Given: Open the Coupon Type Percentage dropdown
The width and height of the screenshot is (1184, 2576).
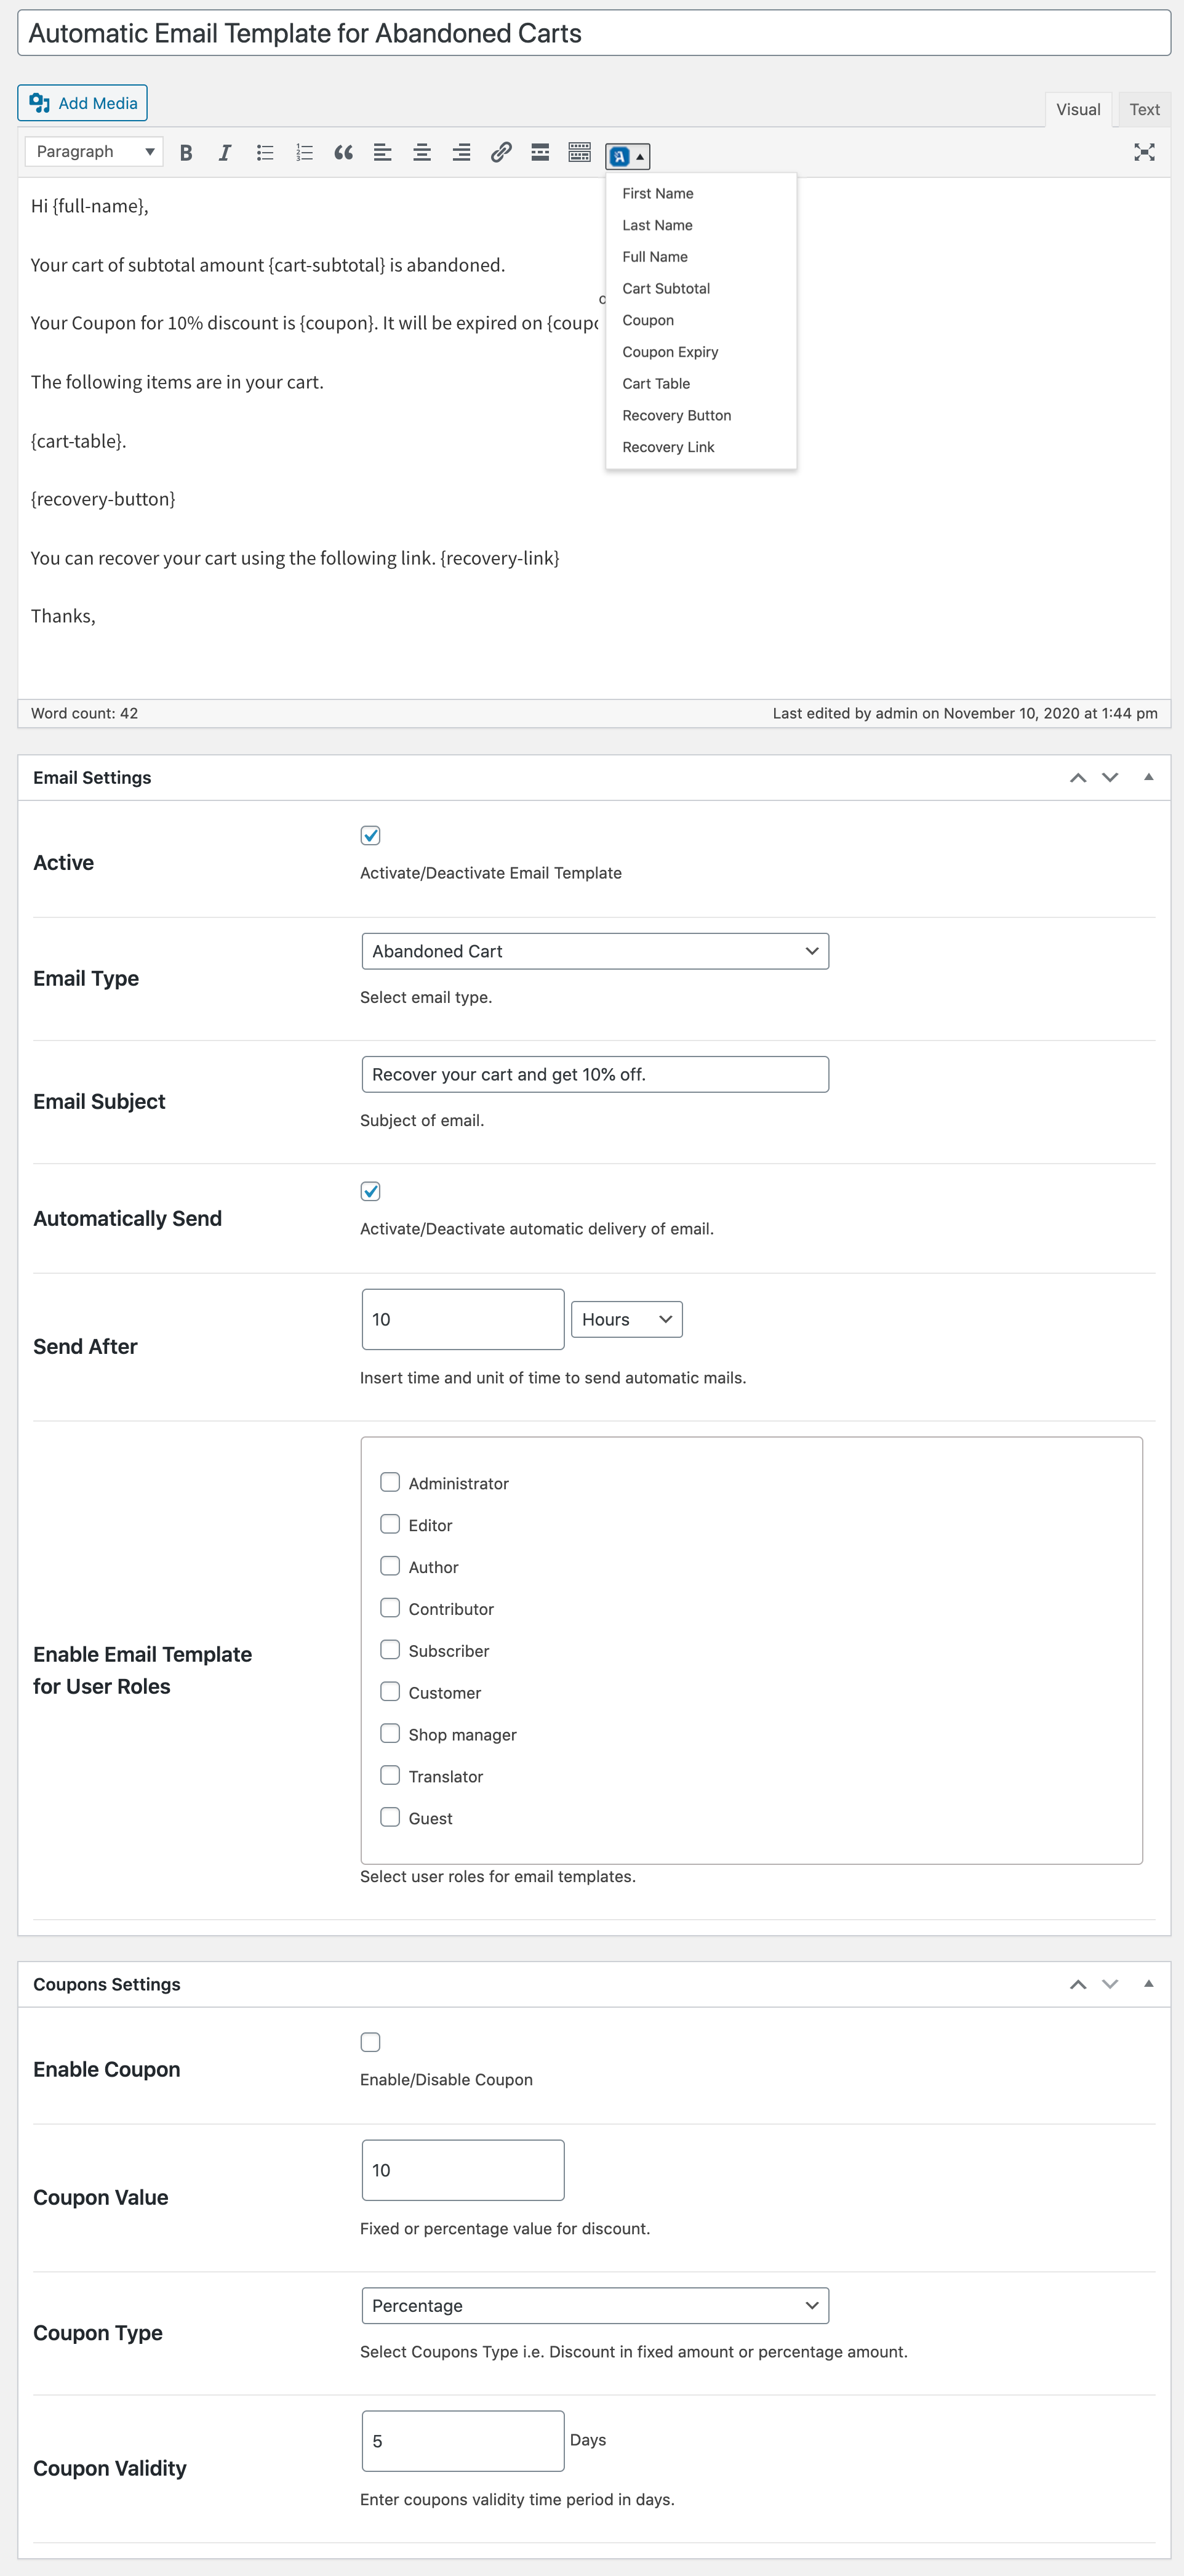Looking at the screenshot, I should pos(594,2305).
